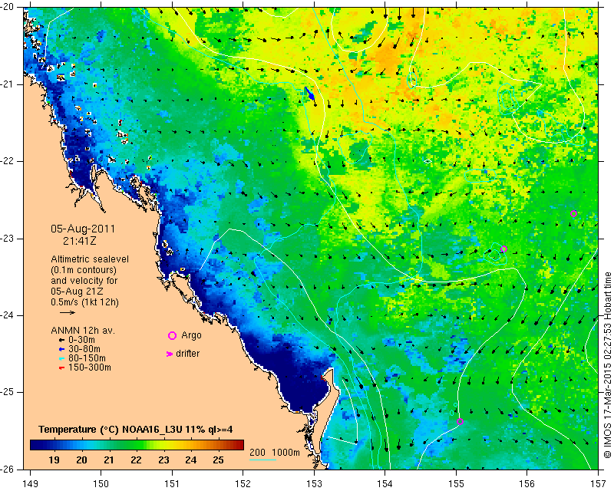Select the Argo float marker near 155 longitude, -25.4

(x=460, y=422)
